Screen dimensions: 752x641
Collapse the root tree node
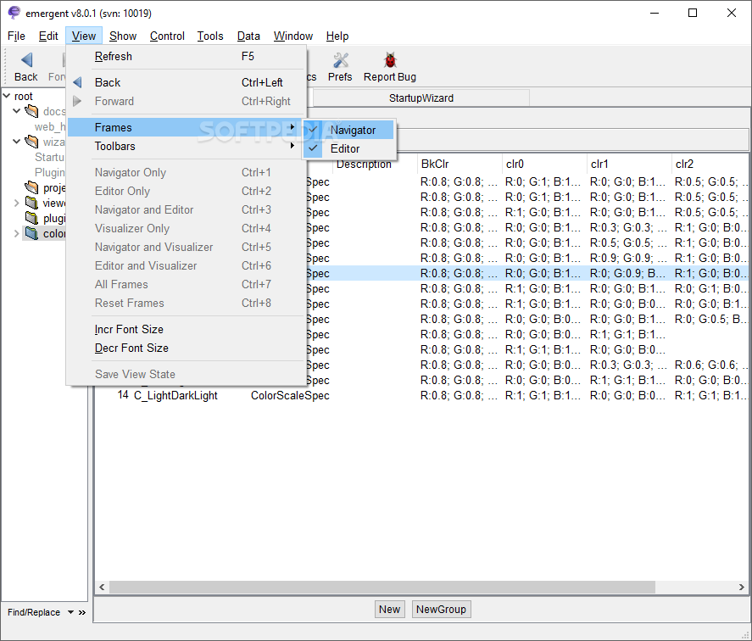point(7,96)
